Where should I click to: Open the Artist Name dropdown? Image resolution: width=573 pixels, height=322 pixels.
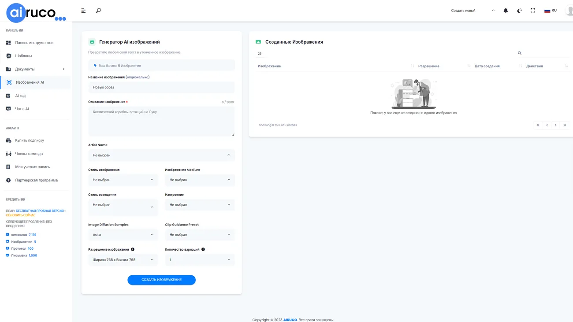pyautogui.click(x=161, y=155)
